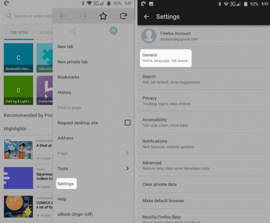Open the purple Create New top site tile
The image size is (270, 223).
(x=45, y=90)
